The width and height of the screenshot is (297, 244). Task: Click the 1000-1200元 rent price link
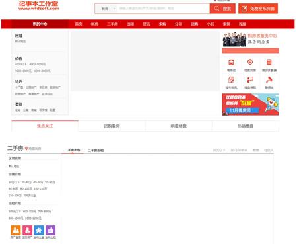click(x=33, y=218)
